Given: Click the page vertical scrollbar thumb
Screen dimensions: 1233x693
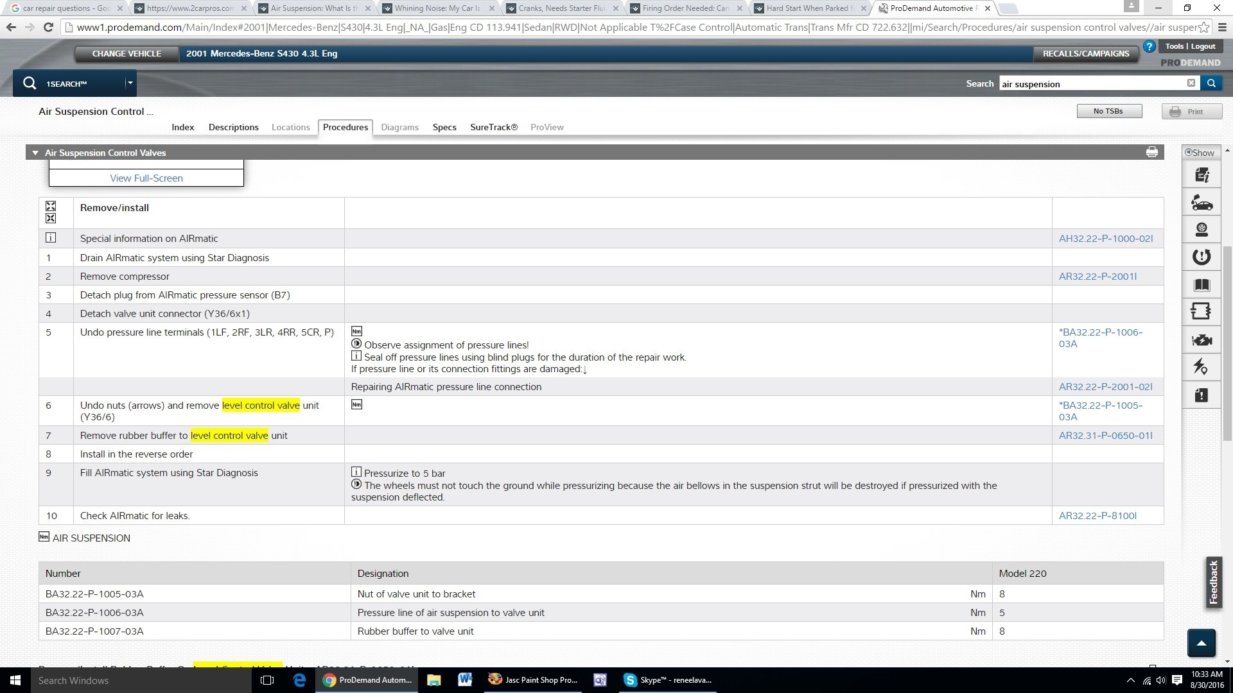Looking at the screenshot, I should click(1227, 343).
